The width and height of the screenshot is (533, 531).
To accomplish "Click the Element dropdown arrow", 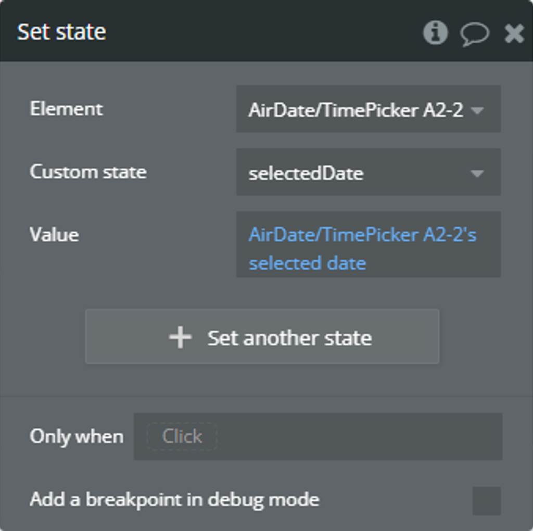I will click(477, 110).
